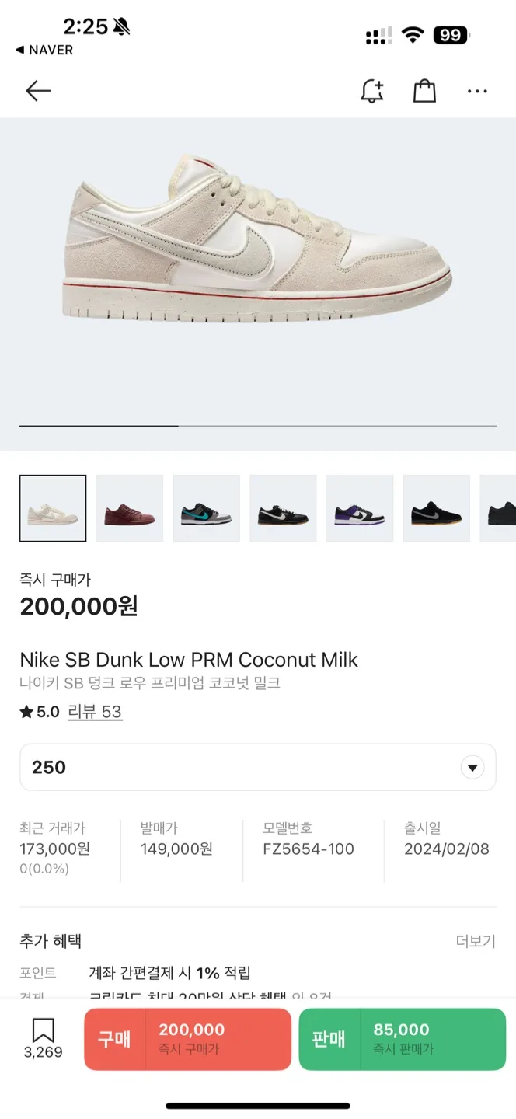This screenshot has height=1119, width=516.
Task: Select the burgundy dunk thumbnail
Action: [130, 508]
